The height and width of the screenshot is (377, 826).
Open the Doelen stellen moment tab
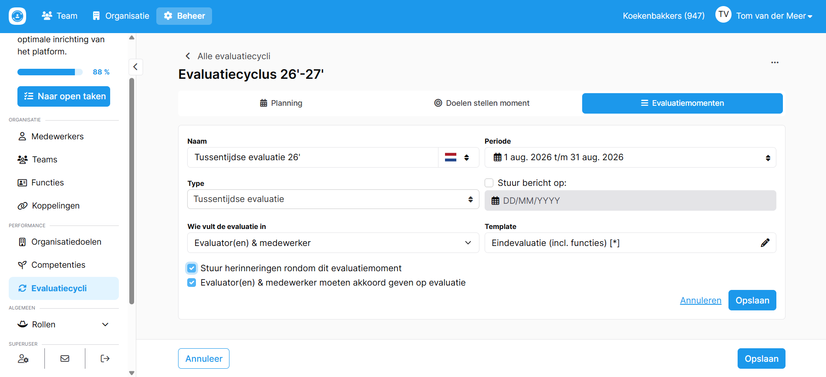(482, 103)
